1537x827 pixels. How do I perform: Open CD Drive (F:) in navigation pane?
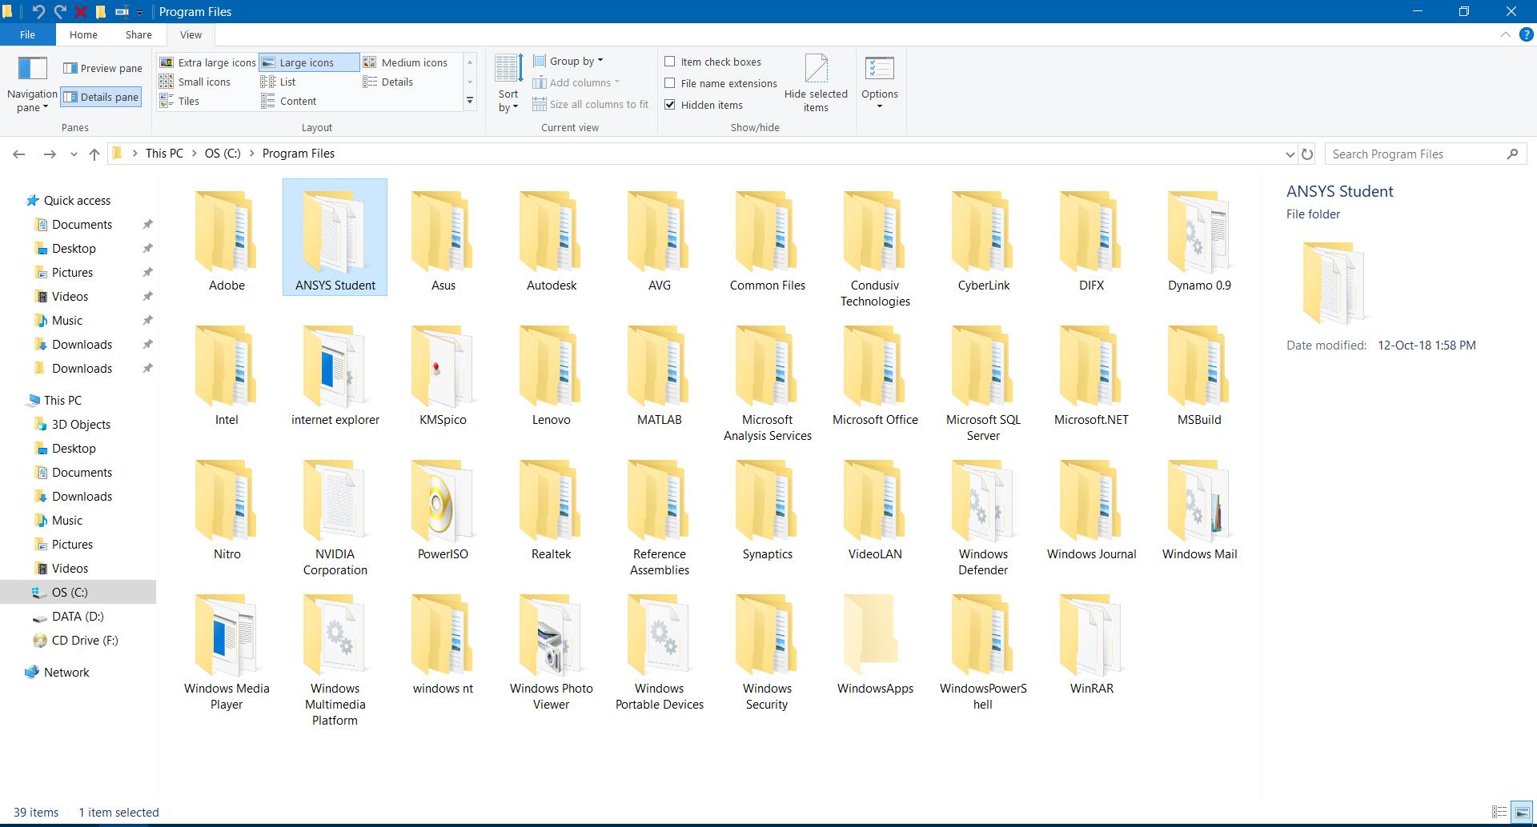click(x=85, y=640)
